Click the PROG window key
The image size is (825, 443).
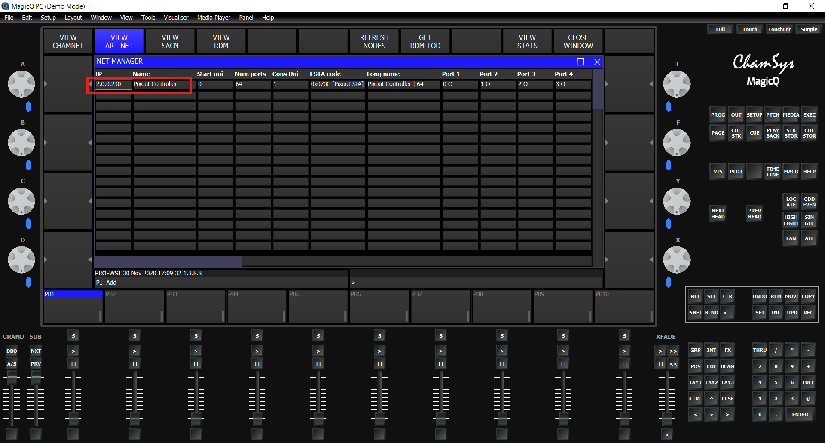718,115
